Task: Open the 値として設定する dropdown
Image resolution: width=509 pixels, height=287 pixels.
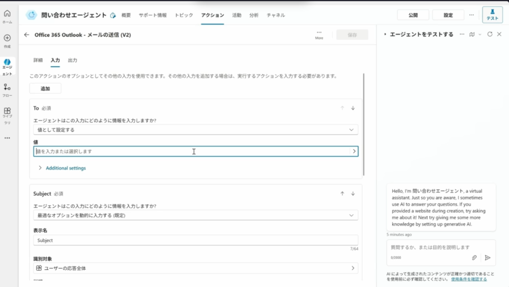Action: 195,130
